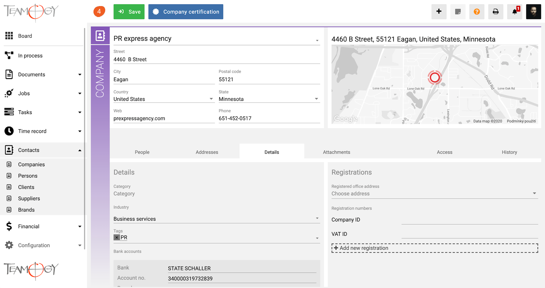This screenshot has height=288, width=545.
Task: Click the VAT ID input field
Action: [x=470, y=234]
